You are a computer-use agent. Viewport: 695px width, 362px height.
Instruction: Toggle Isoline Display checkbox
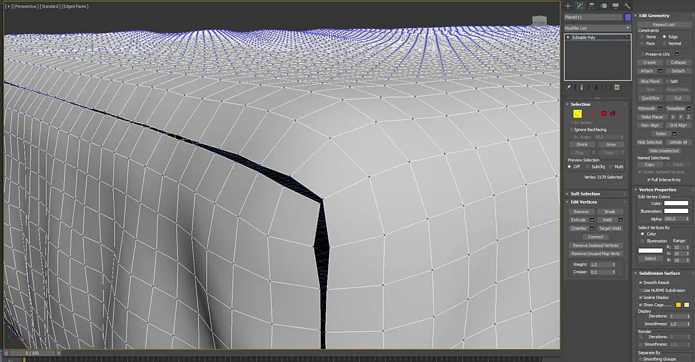(x=641, y=298)
